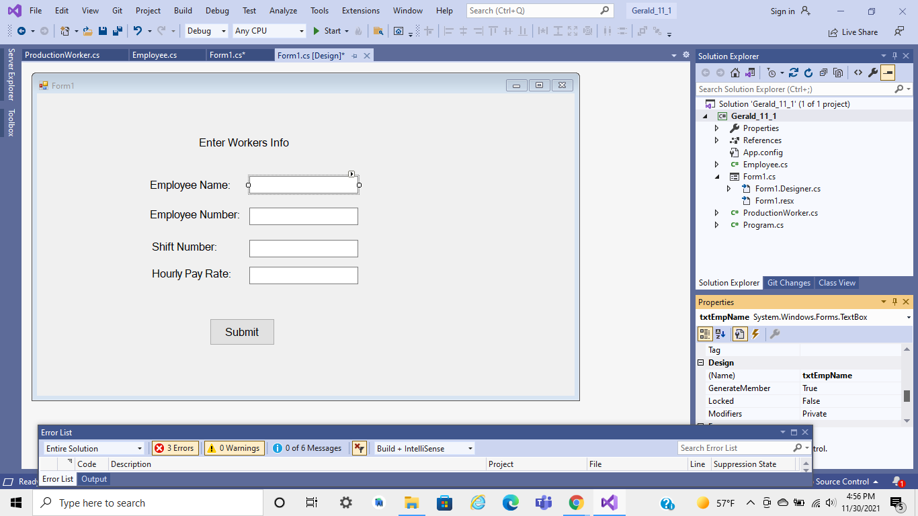Toggle the 0 Warnings filter
Screen dimensions: 918x516
point(233,448)
